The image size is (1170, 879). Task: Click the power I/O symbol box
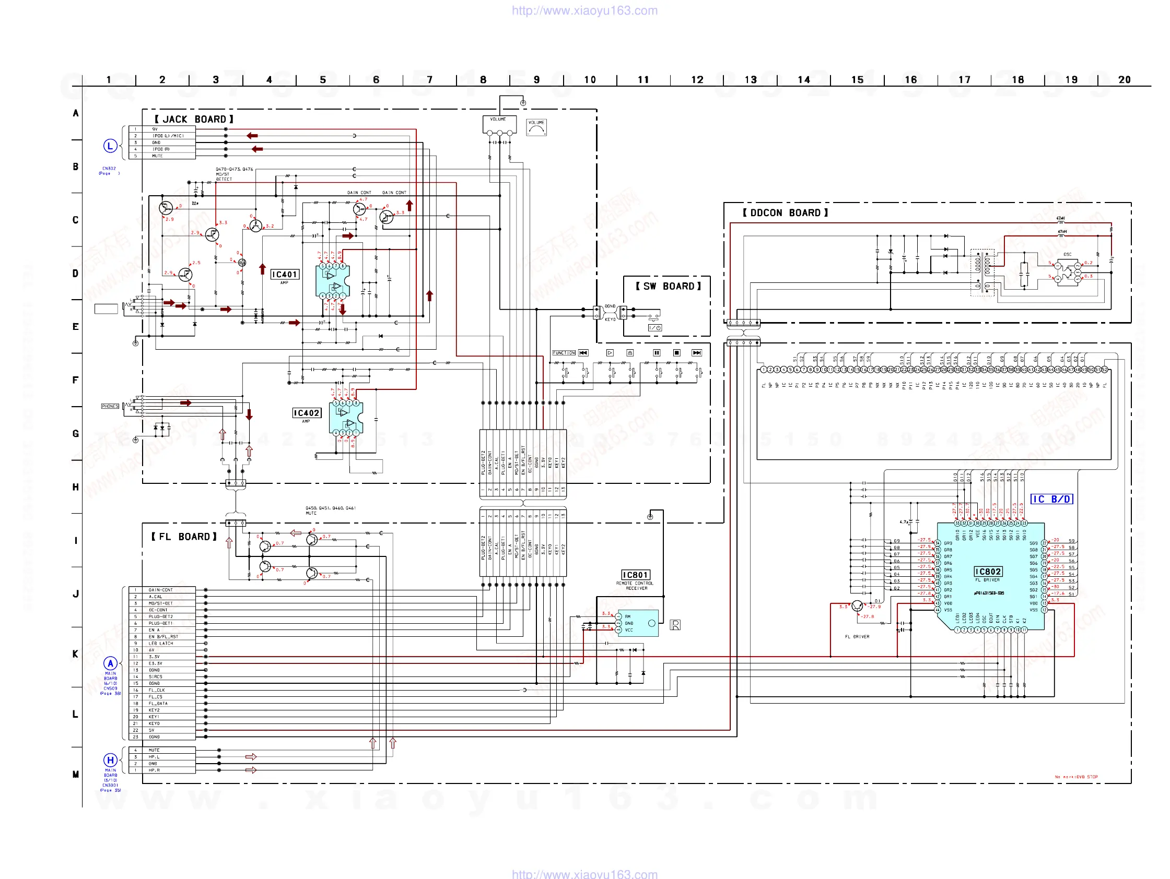click(x=655, y=328)
